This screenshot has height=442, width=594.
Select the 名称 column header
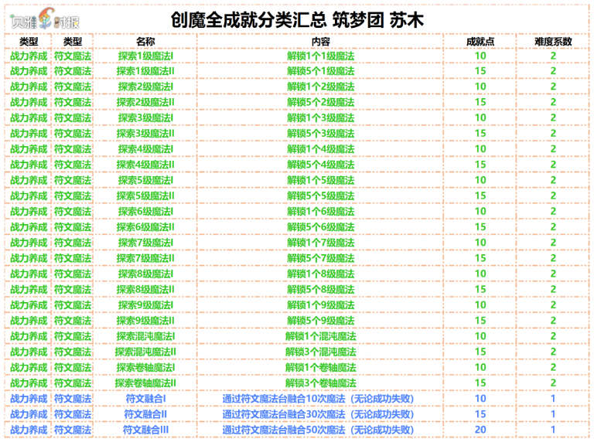pyautogui.click(x=145, y=41)
